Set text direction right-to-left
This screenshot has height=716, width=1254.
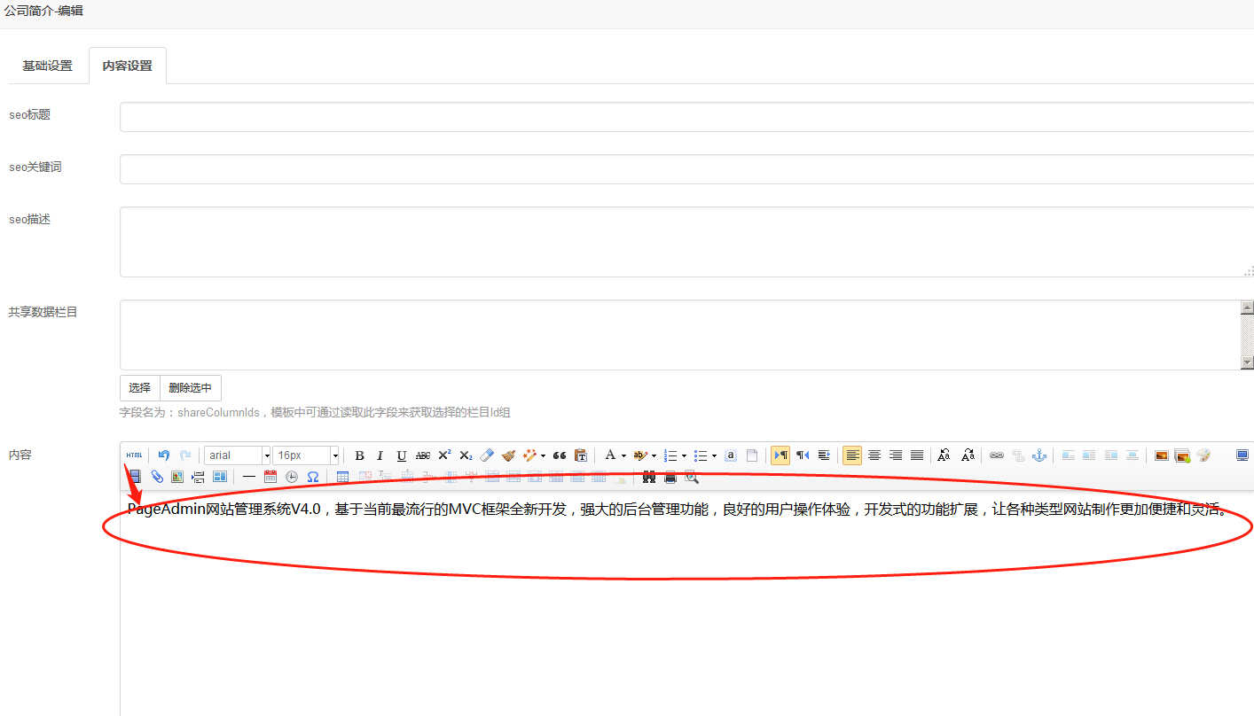(x=803, y=455)
